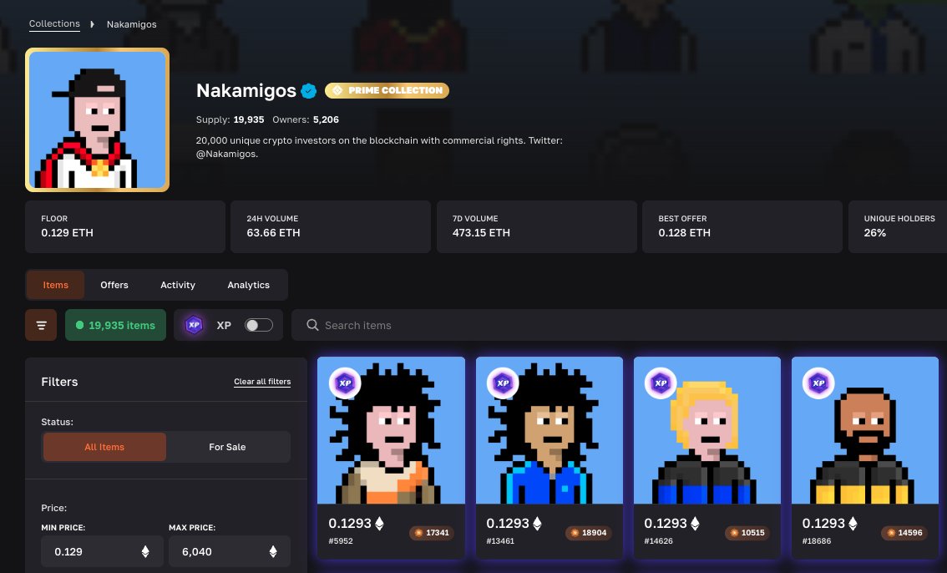
Task: Click the Unique Holders 26% card
Action: click(898, 226)
